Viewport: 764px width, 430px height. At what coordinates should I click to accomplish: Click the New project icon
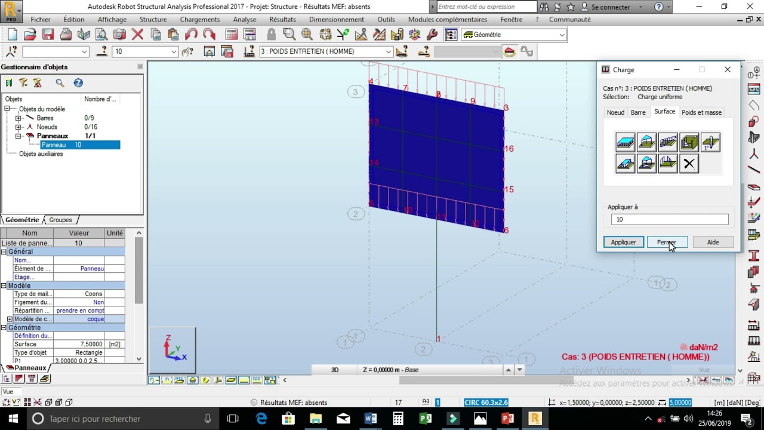13,35
